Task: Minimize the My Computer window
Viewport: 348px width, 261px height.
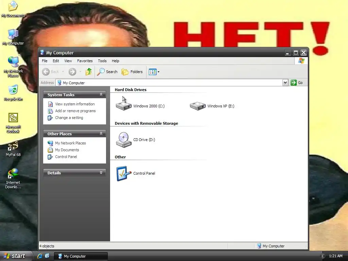Action: click(x=288, y=53)
